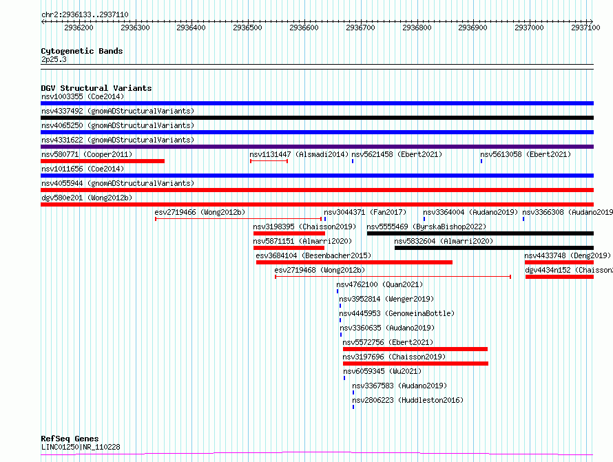
Task: Click the blue bar under nsv1003355
Action: coord(317,103)
